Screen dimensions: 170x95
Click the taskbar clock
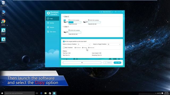(x=167, y=93)
